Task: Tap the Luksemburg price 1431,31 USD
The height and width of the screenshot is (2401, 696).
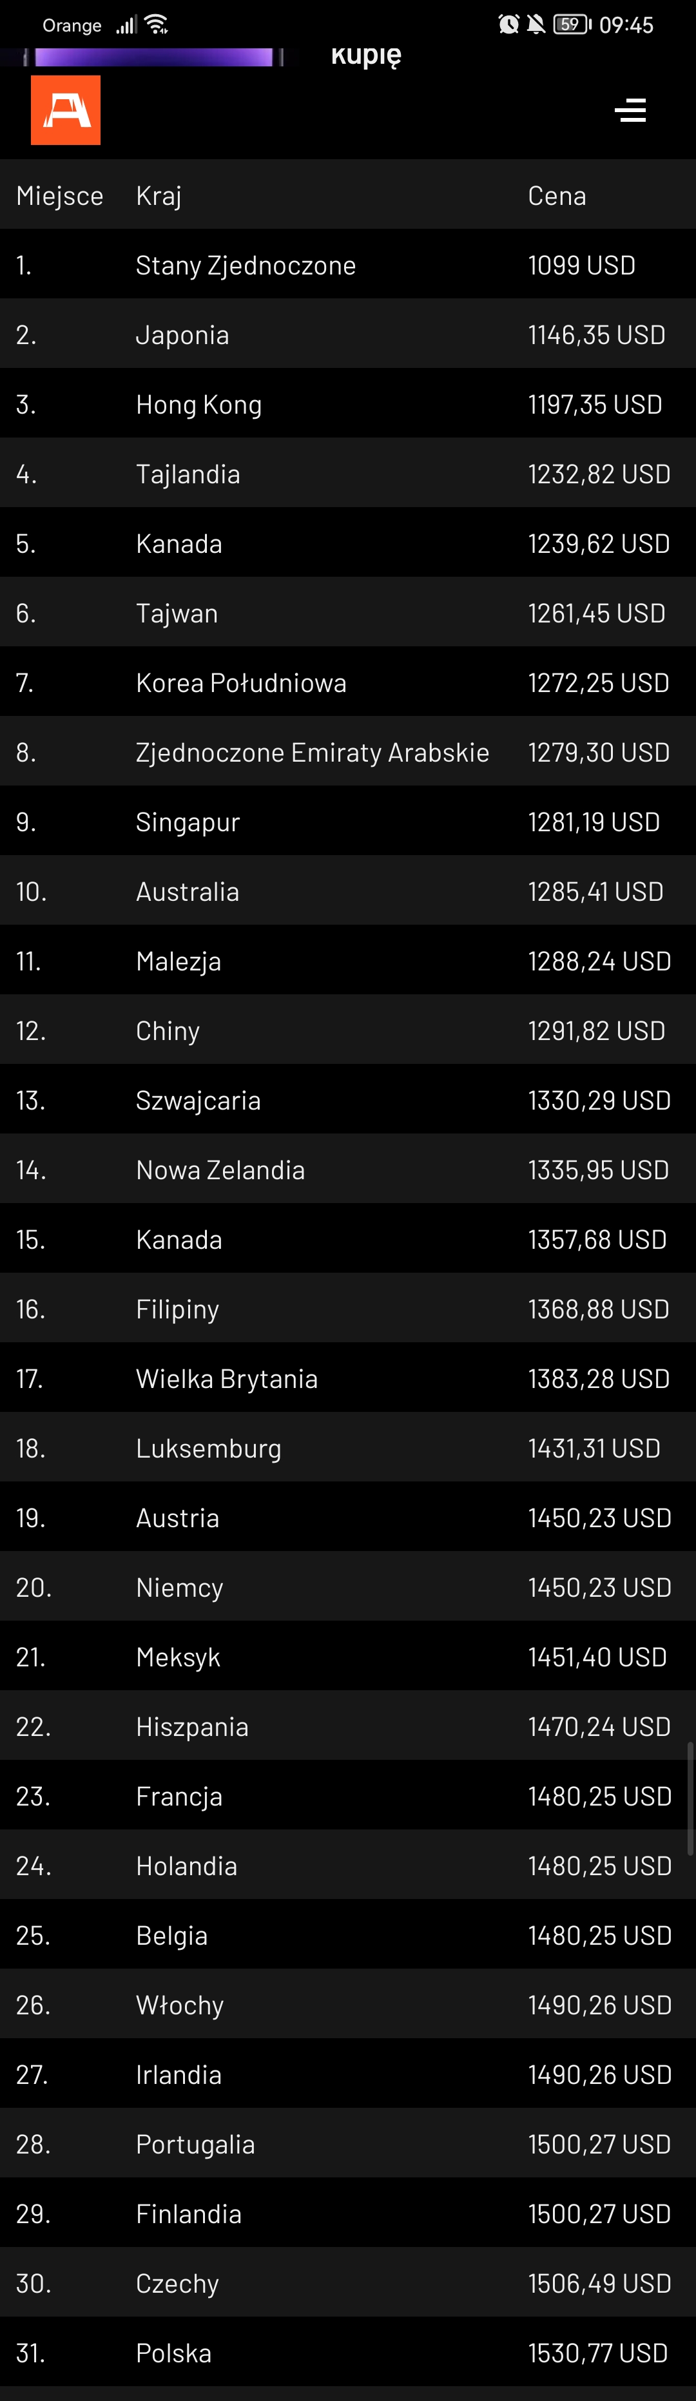Action: click(x=594, y=1449)
